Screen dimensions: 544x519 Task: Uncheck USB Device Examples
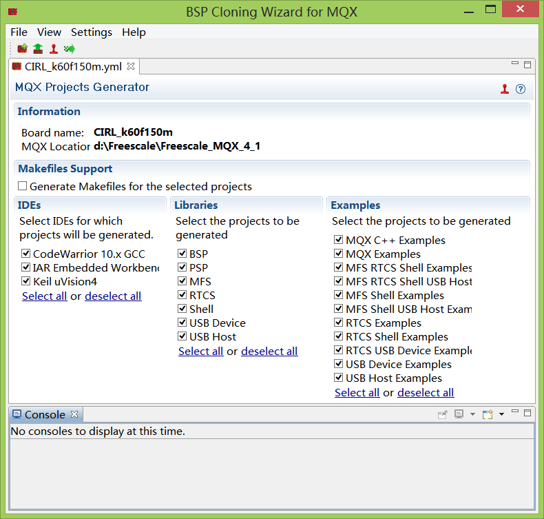click(x=339, y=363)
